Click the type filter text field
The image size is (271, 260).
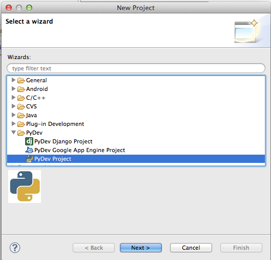click(x=136, y=68)
